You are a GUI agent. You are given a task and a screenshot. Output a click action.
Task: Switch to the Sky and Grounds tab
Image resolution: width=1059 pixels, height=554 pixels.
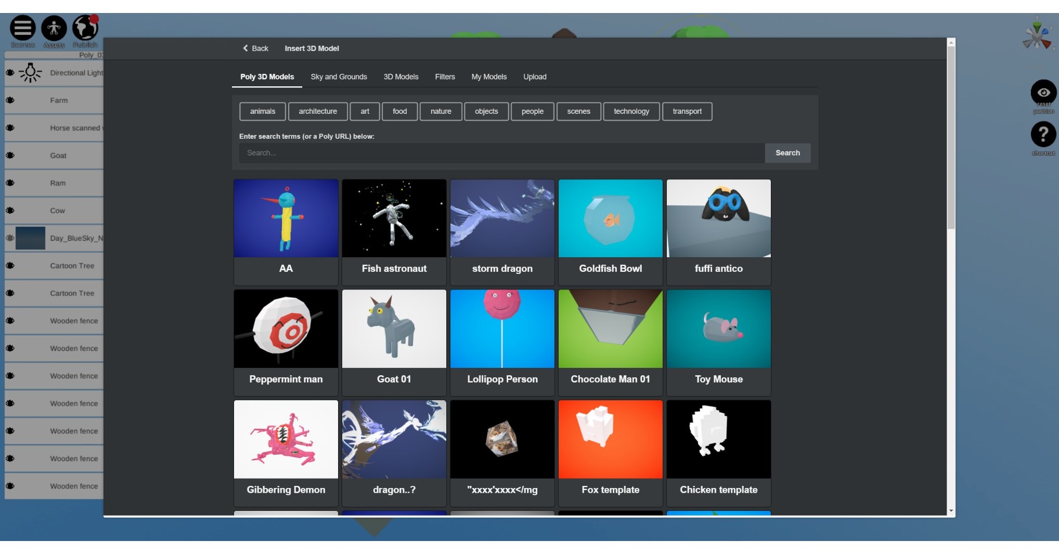[x=339, y=76]
